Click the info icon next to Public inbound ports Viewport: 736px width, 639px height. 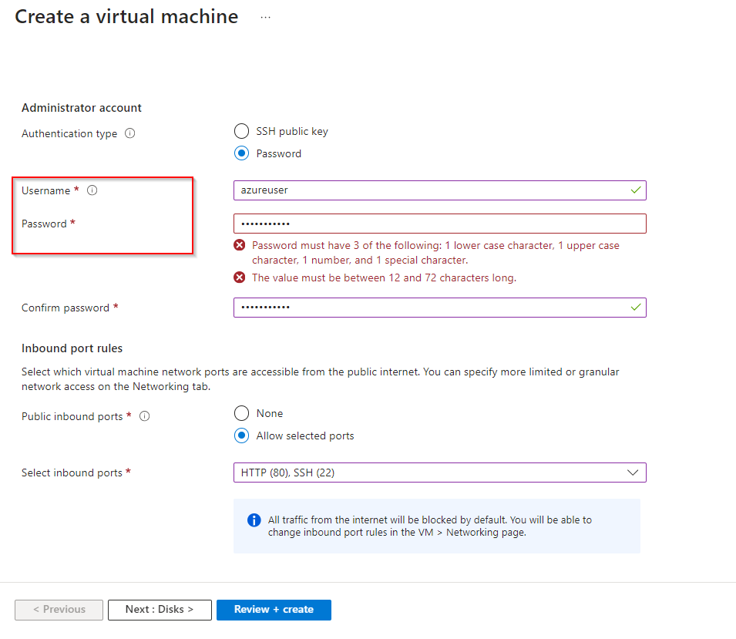[144, 416]
